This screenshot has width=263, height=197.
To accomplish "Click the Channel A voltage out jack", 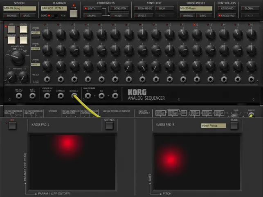I will click(47, 96).
